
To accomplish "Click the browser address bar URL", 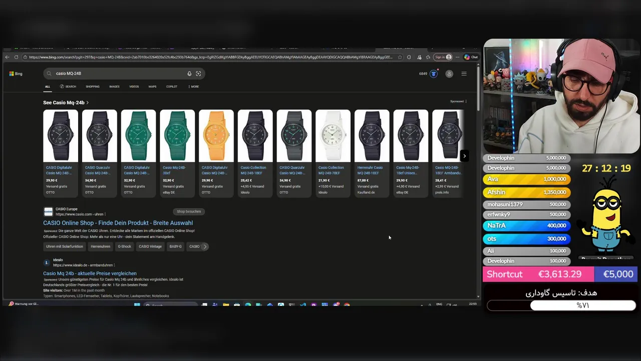I will pos(210,57).
